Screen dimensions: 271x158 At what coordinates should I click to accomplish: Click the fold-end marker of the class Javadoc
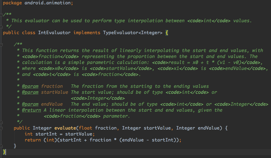[x=1, y=26]
